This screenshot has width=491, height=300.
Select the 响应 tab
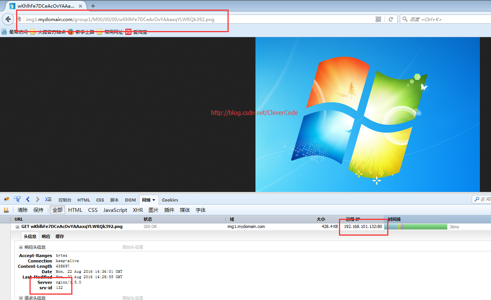pyautogui.click(x=46, y=236)
